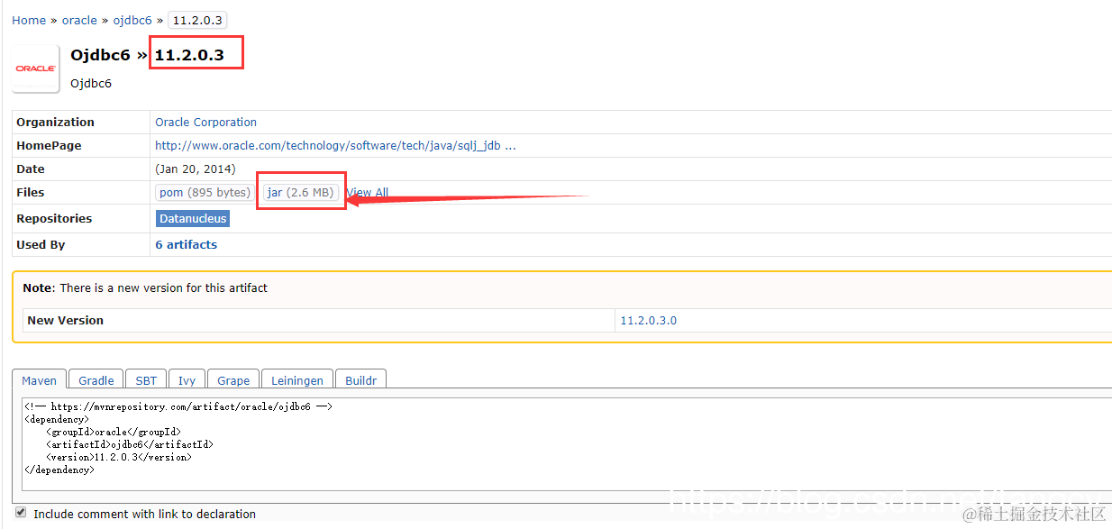The width and height of the screenshot is (1112, 529).
Task: Open the oracle.com HomePage URL
Action: pos(335,145)
